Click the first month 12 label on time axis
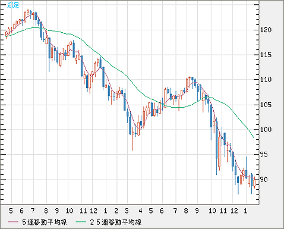Screen dimensions: 284x229 94,211
